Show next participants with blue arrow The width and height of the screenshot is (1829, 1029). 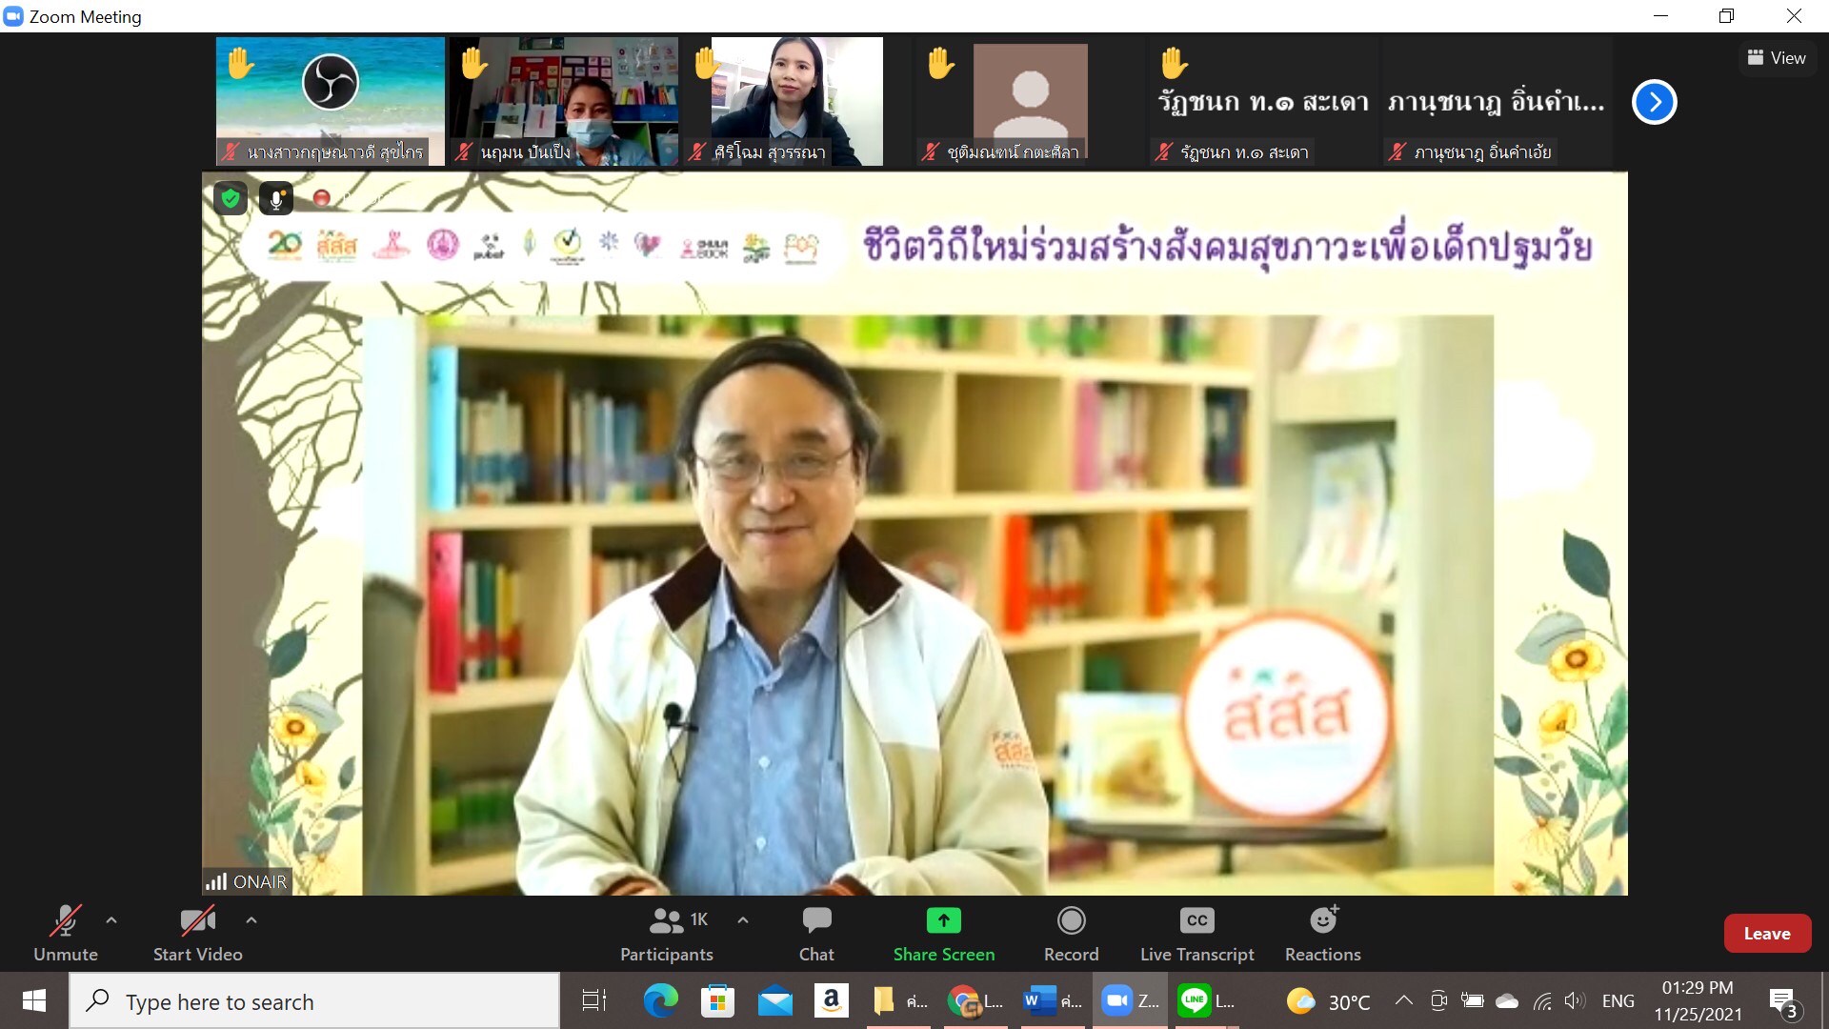pyautogui.click(x=1654, y=102)
